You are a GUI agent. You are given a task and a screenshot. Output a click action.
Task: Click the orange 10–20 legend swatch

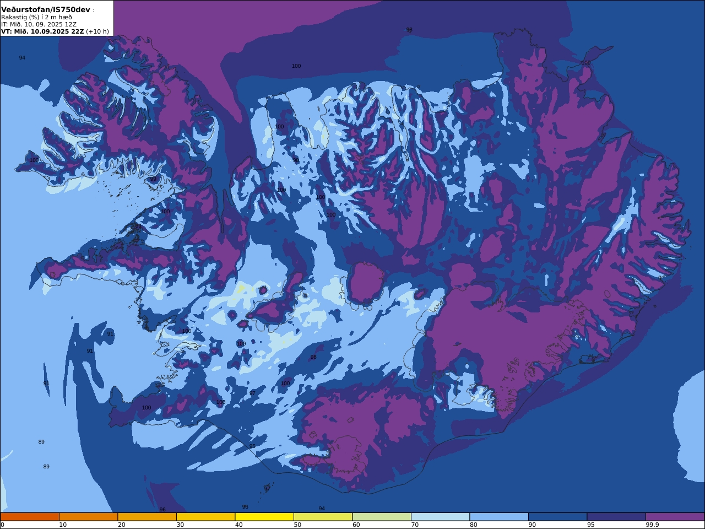[88, 517]
